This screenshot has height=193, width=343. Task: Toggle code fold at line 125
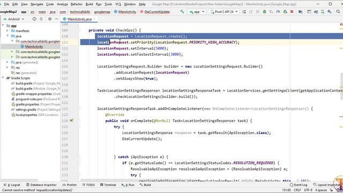click(x=79, y=127)
